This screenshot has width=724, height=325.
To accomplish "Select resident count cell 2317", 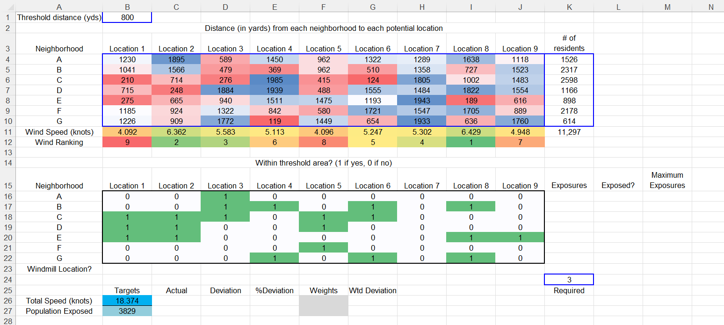I will pyautogui.click(x=569, y=70).
